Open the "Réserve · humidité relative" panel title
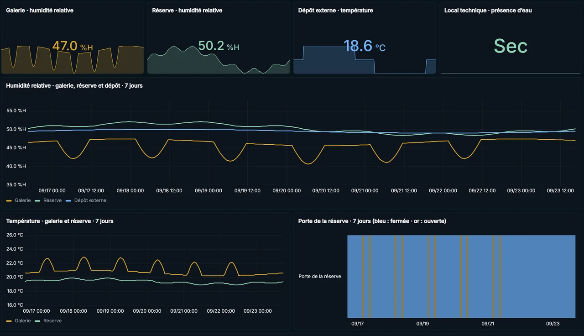 187,10
